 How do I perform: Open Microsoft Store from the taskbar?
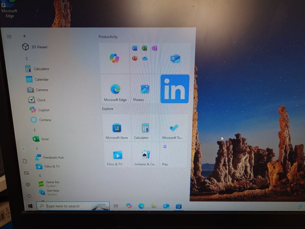pos(179,206)
